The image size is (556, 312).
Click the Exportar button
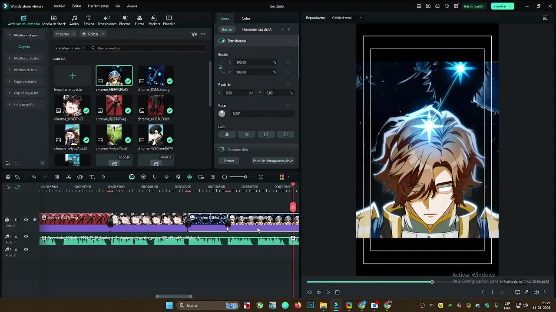[503, 6]
